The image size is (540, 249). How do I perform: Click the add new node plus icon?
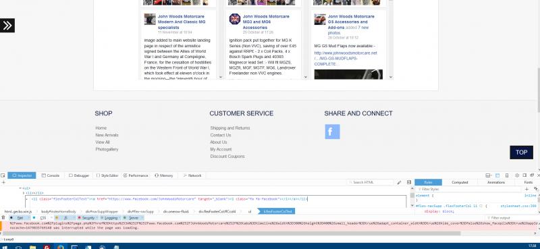[x=3, y=182]
